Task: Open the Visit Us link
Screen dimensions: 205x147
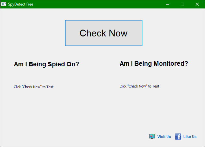Action: [164, 137]
